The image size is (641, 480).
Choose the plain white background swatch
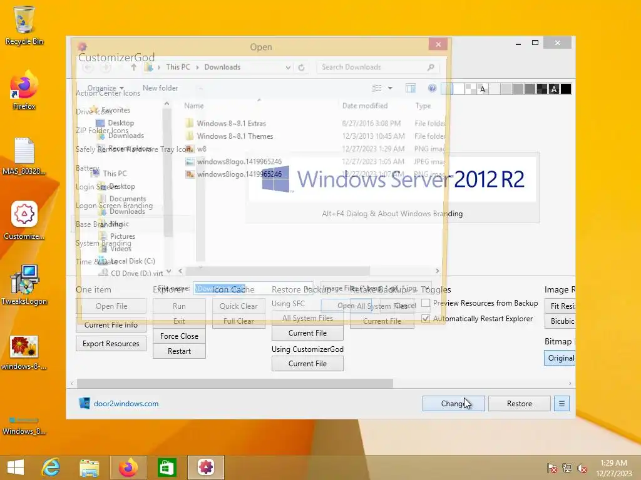pos(459,89)
